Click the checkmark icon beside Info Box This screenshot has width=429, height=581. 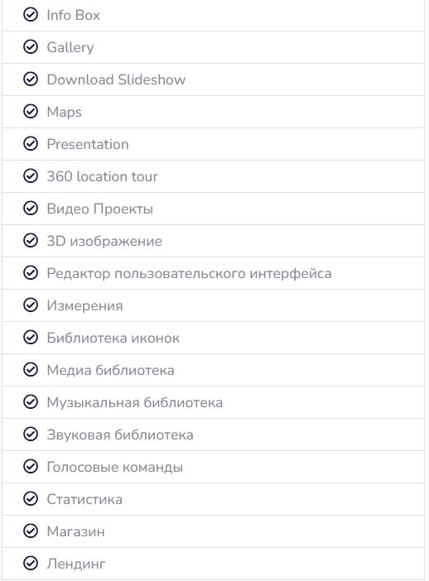tap(31, 15)
